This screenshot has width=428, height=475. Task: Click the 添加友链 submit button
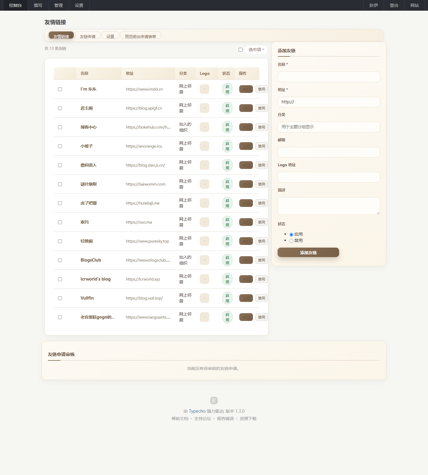pos(308,252)
